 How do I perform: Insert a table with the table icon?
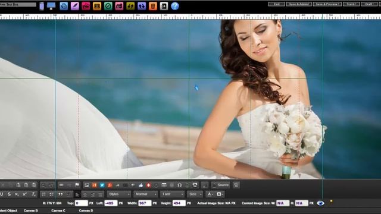tap(164, 185)
